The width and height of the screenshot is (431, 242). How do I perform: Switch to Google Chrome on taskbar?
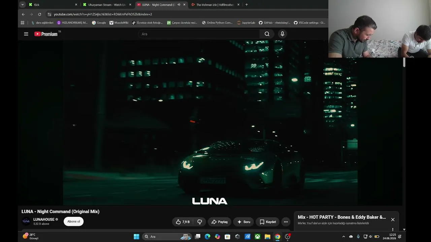(277, 237)
